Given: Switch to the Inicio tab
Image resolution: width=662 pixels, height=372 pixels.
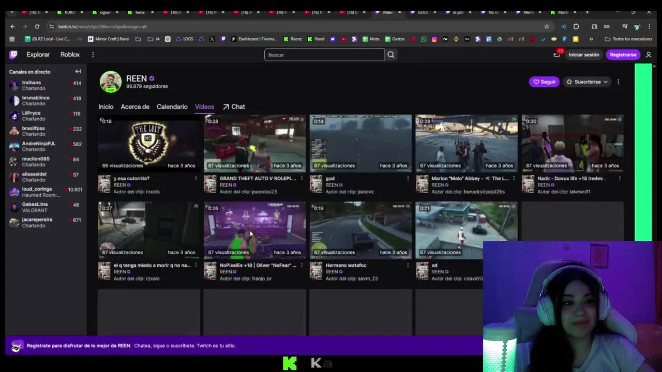Looking at the screenshot, I should coord(106,107).
